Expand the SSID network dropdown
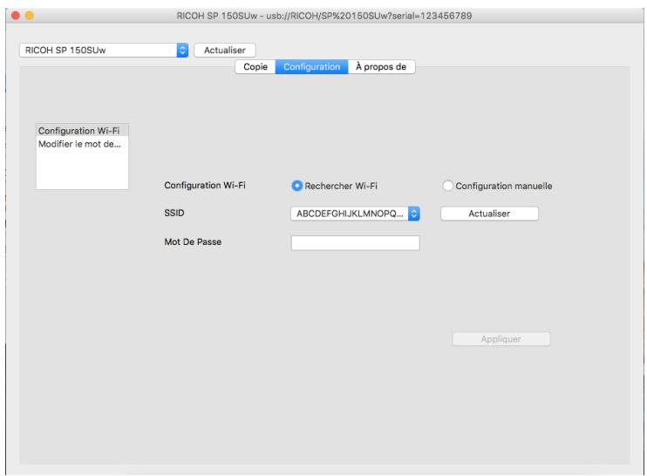 pyautogui.click(x=355, y=214)
